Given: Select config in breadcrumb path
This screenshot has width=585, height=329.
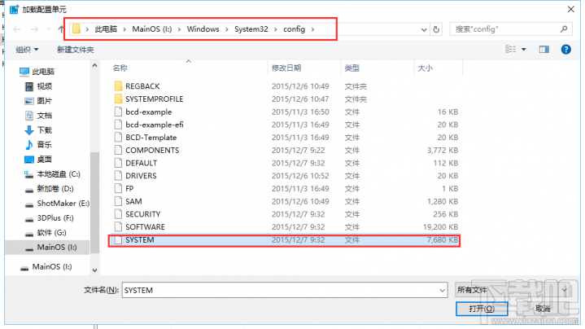Looking at the screenshot, I should (x=294, y=29).
